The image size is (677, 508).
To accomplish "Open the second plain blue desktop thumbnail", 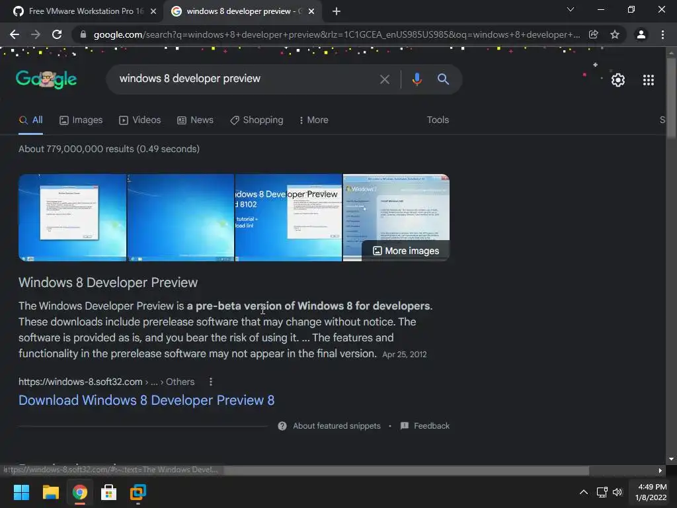I will point(181,218).
